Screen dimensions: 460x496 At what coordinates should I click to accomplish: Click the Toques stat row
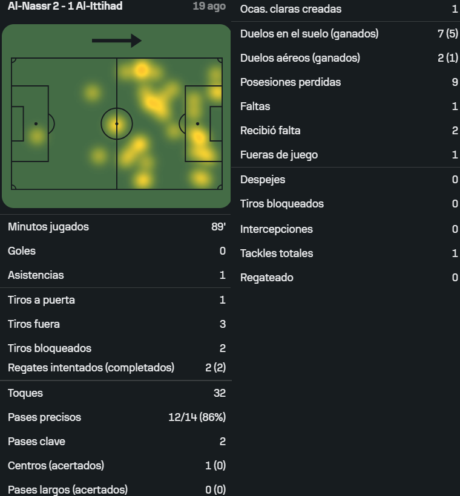tap(116, 393)
